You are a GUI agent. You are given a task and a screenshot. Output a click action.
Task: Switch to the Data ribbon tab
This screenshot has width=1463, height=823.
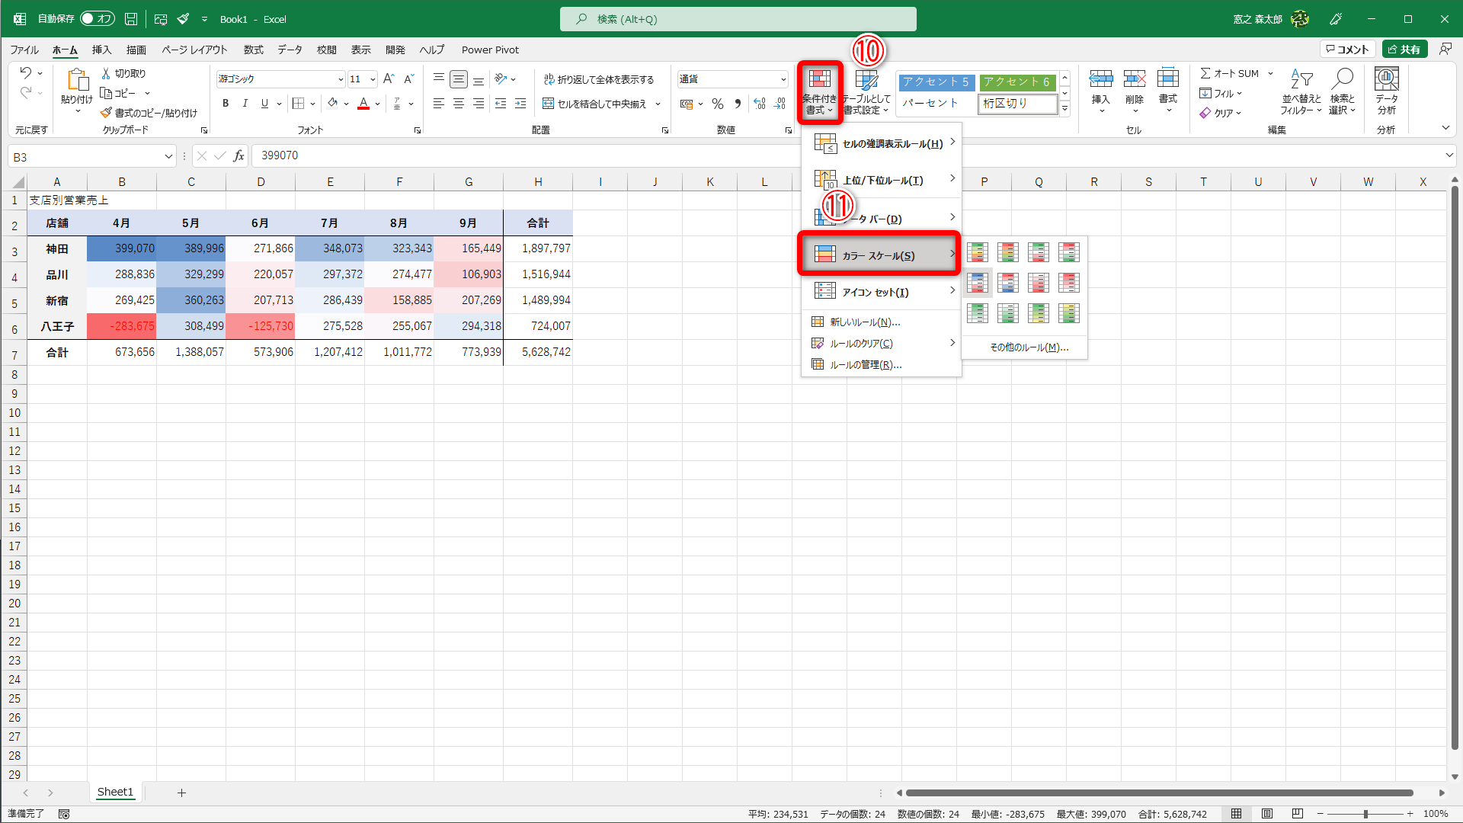point(290,50)
